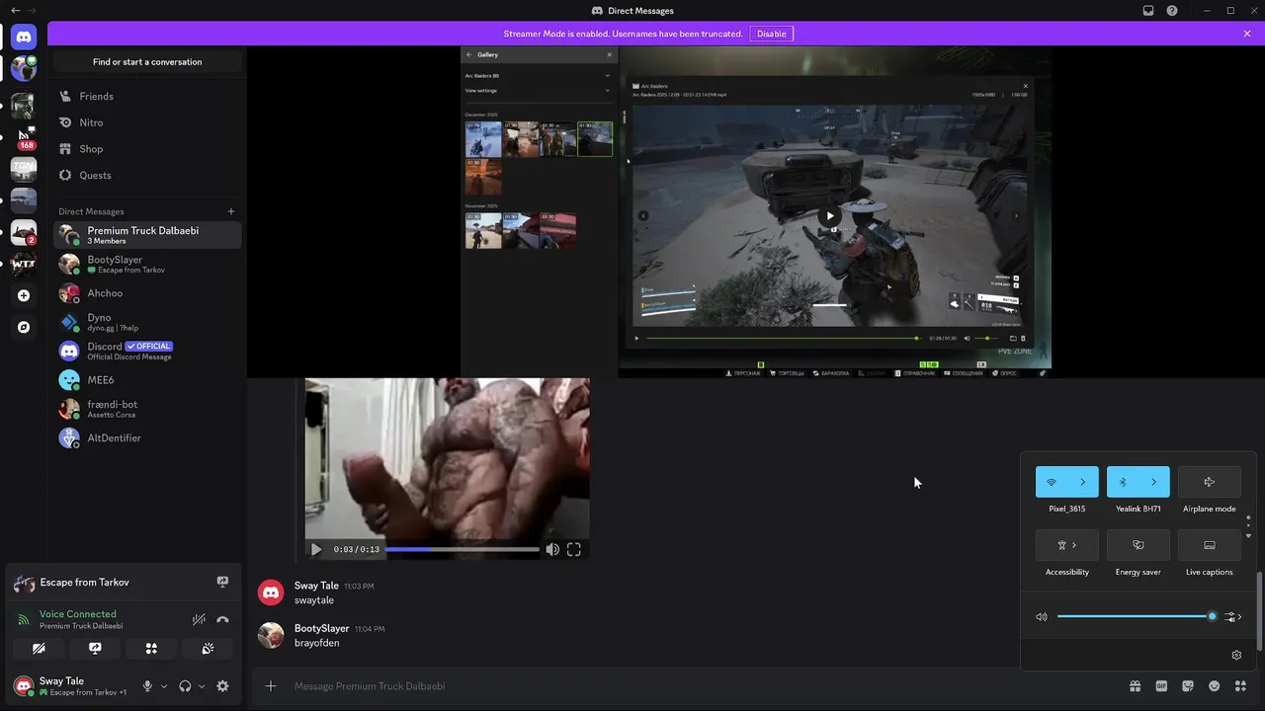Create new DM with plus icon

pyautogui.click(x=231, y=211)
